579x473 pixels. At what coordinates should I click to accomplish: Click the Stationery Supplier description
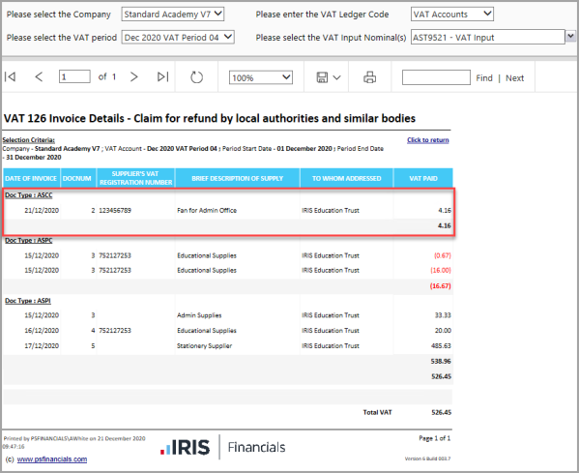click(204, 346)
